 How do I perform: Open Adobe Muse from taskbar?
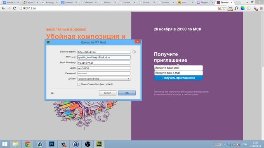click(x=99, y=144)
